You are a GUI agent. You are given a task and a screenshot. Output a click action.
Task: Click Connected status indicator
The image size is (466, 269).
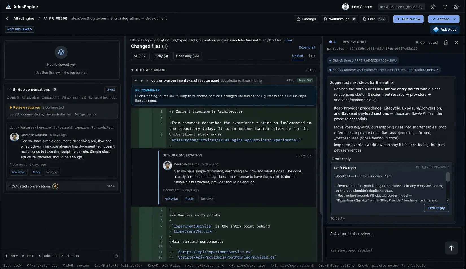click(x=427, y=43)
